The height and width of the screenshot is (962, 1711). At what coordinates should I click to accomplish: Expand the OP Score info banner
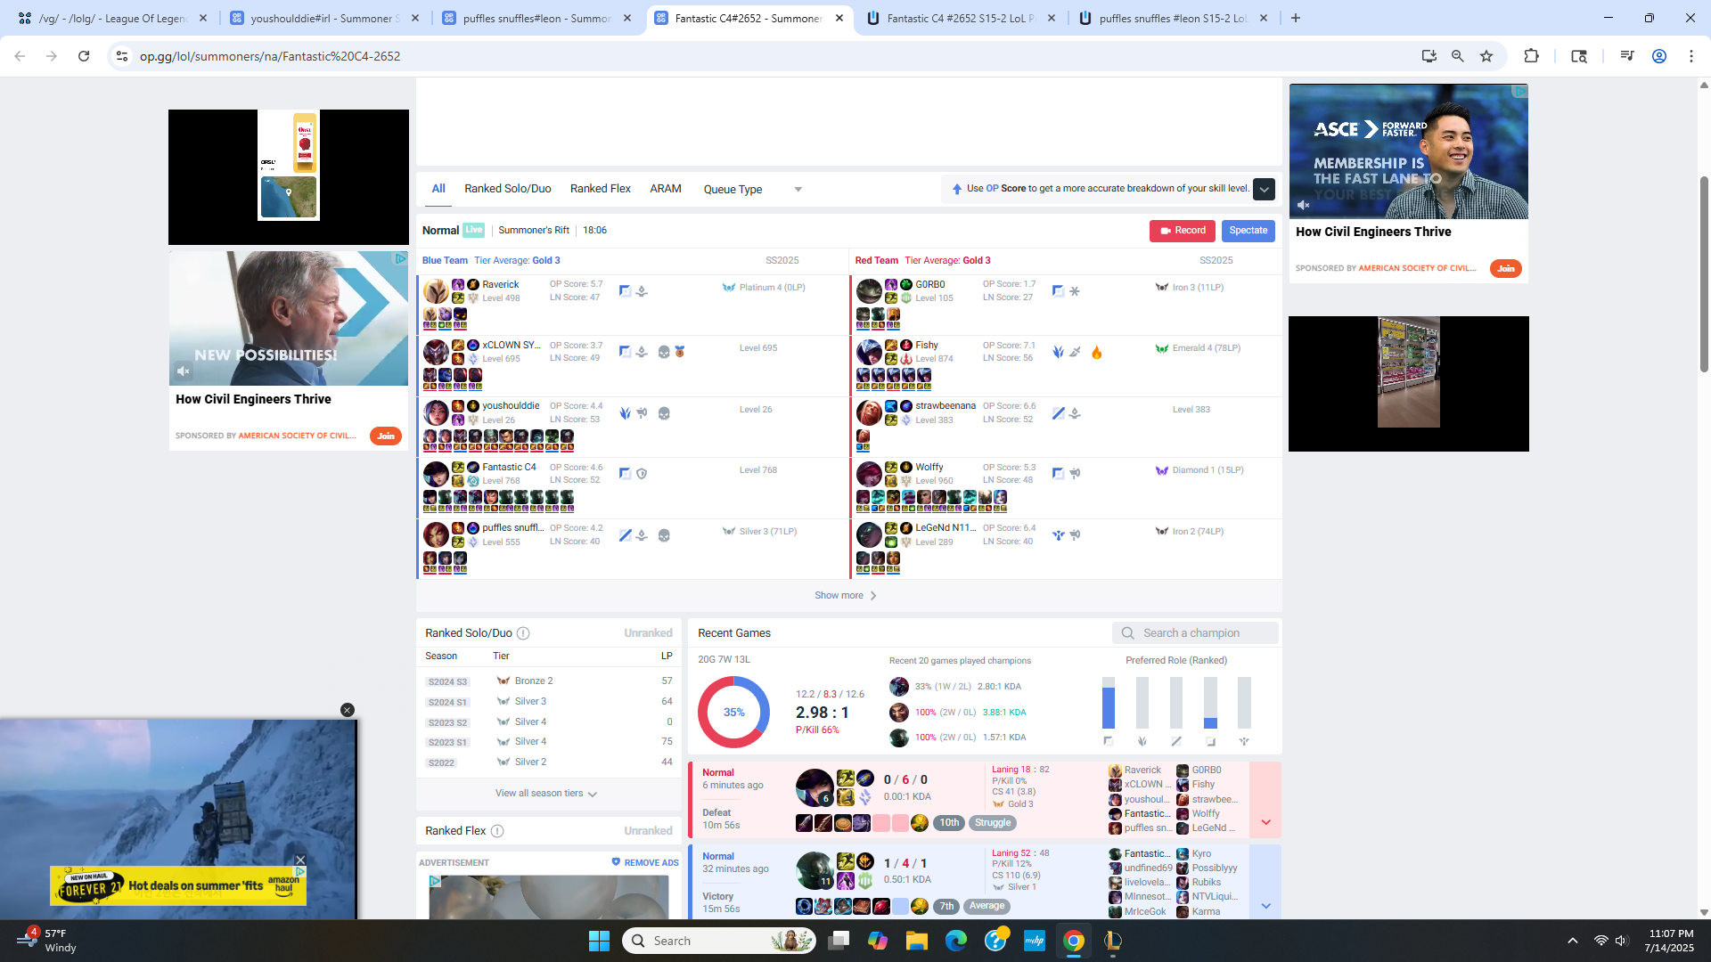(x=1264, y=189)
